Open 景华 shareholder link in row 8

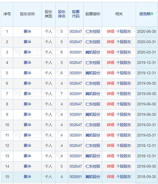click(27, 104)
